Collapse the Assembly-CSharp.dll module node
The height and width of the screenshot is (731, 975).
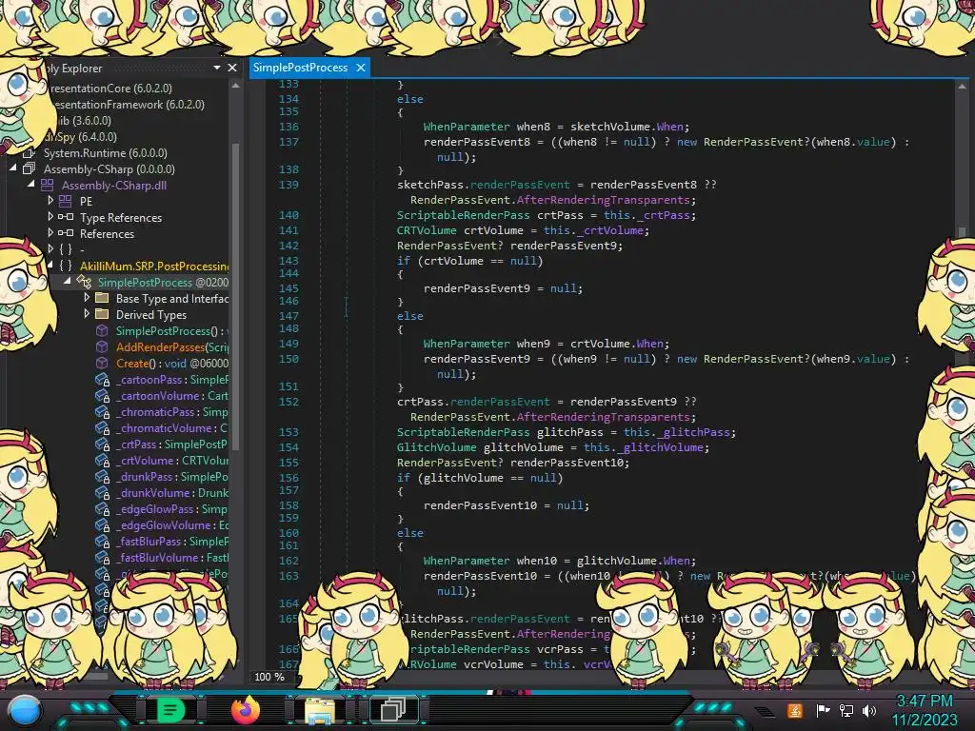coord(30,185)
